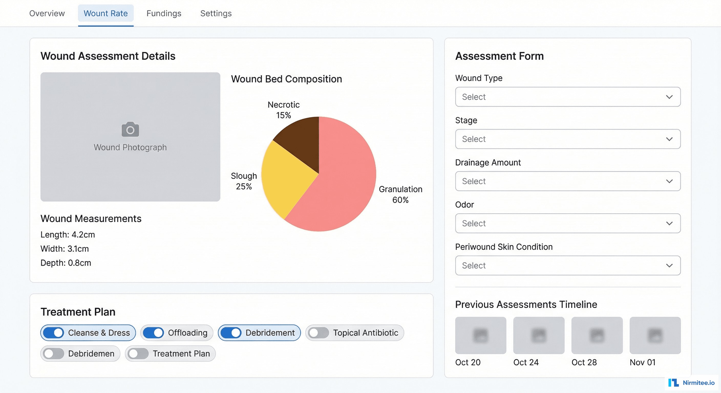The width and height of the screenshot is (721, 393).
Task: Open the Wound Type dropdown
Action: click(568, 97)
